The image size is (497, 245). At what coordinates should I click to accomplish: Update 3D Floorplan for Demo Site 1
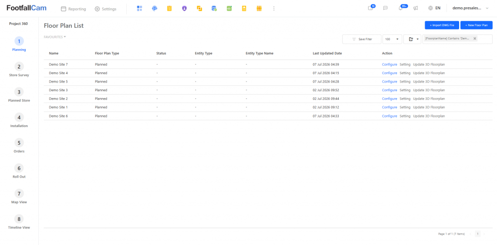click(x=429, y=107)
